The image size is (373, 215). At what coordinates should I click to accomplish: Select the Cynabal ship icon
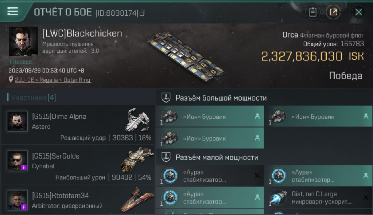click(x=137, y=159)
